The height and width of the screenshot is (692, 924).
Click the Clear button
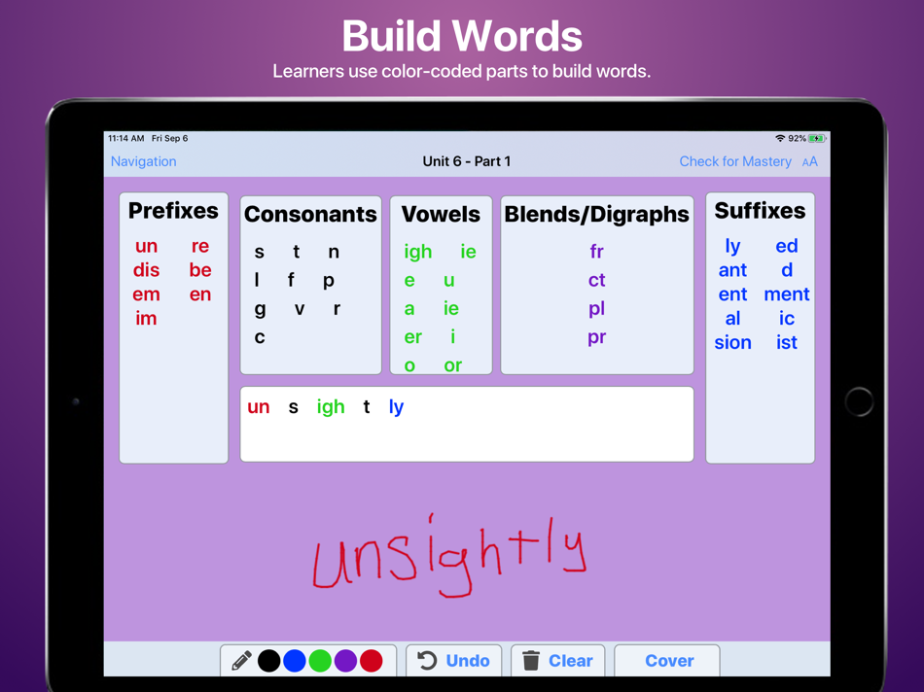(572, 661)
